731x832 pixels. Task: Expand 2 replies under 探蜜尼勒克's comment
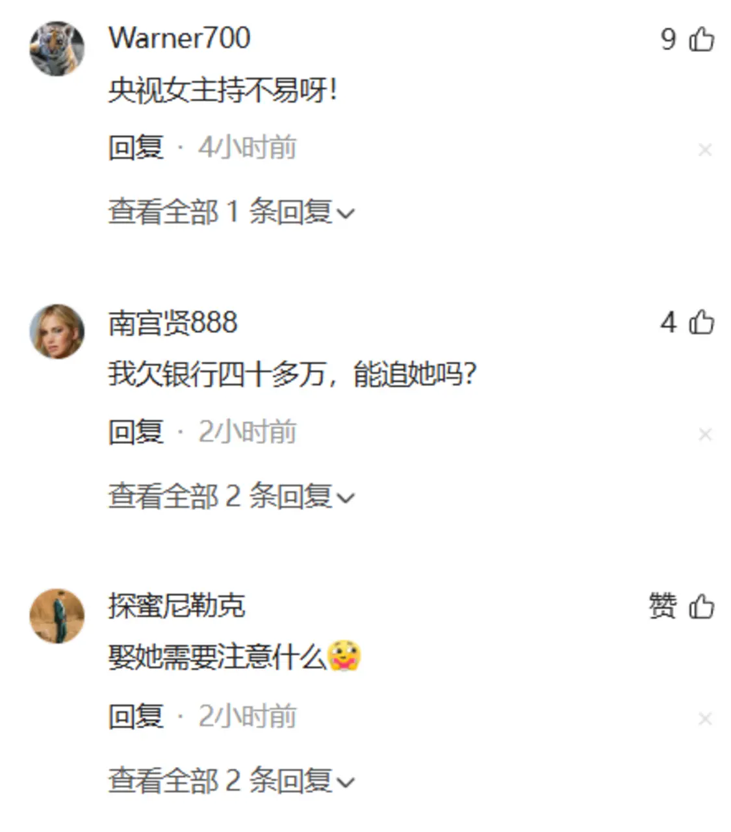(x=231, y=781)
